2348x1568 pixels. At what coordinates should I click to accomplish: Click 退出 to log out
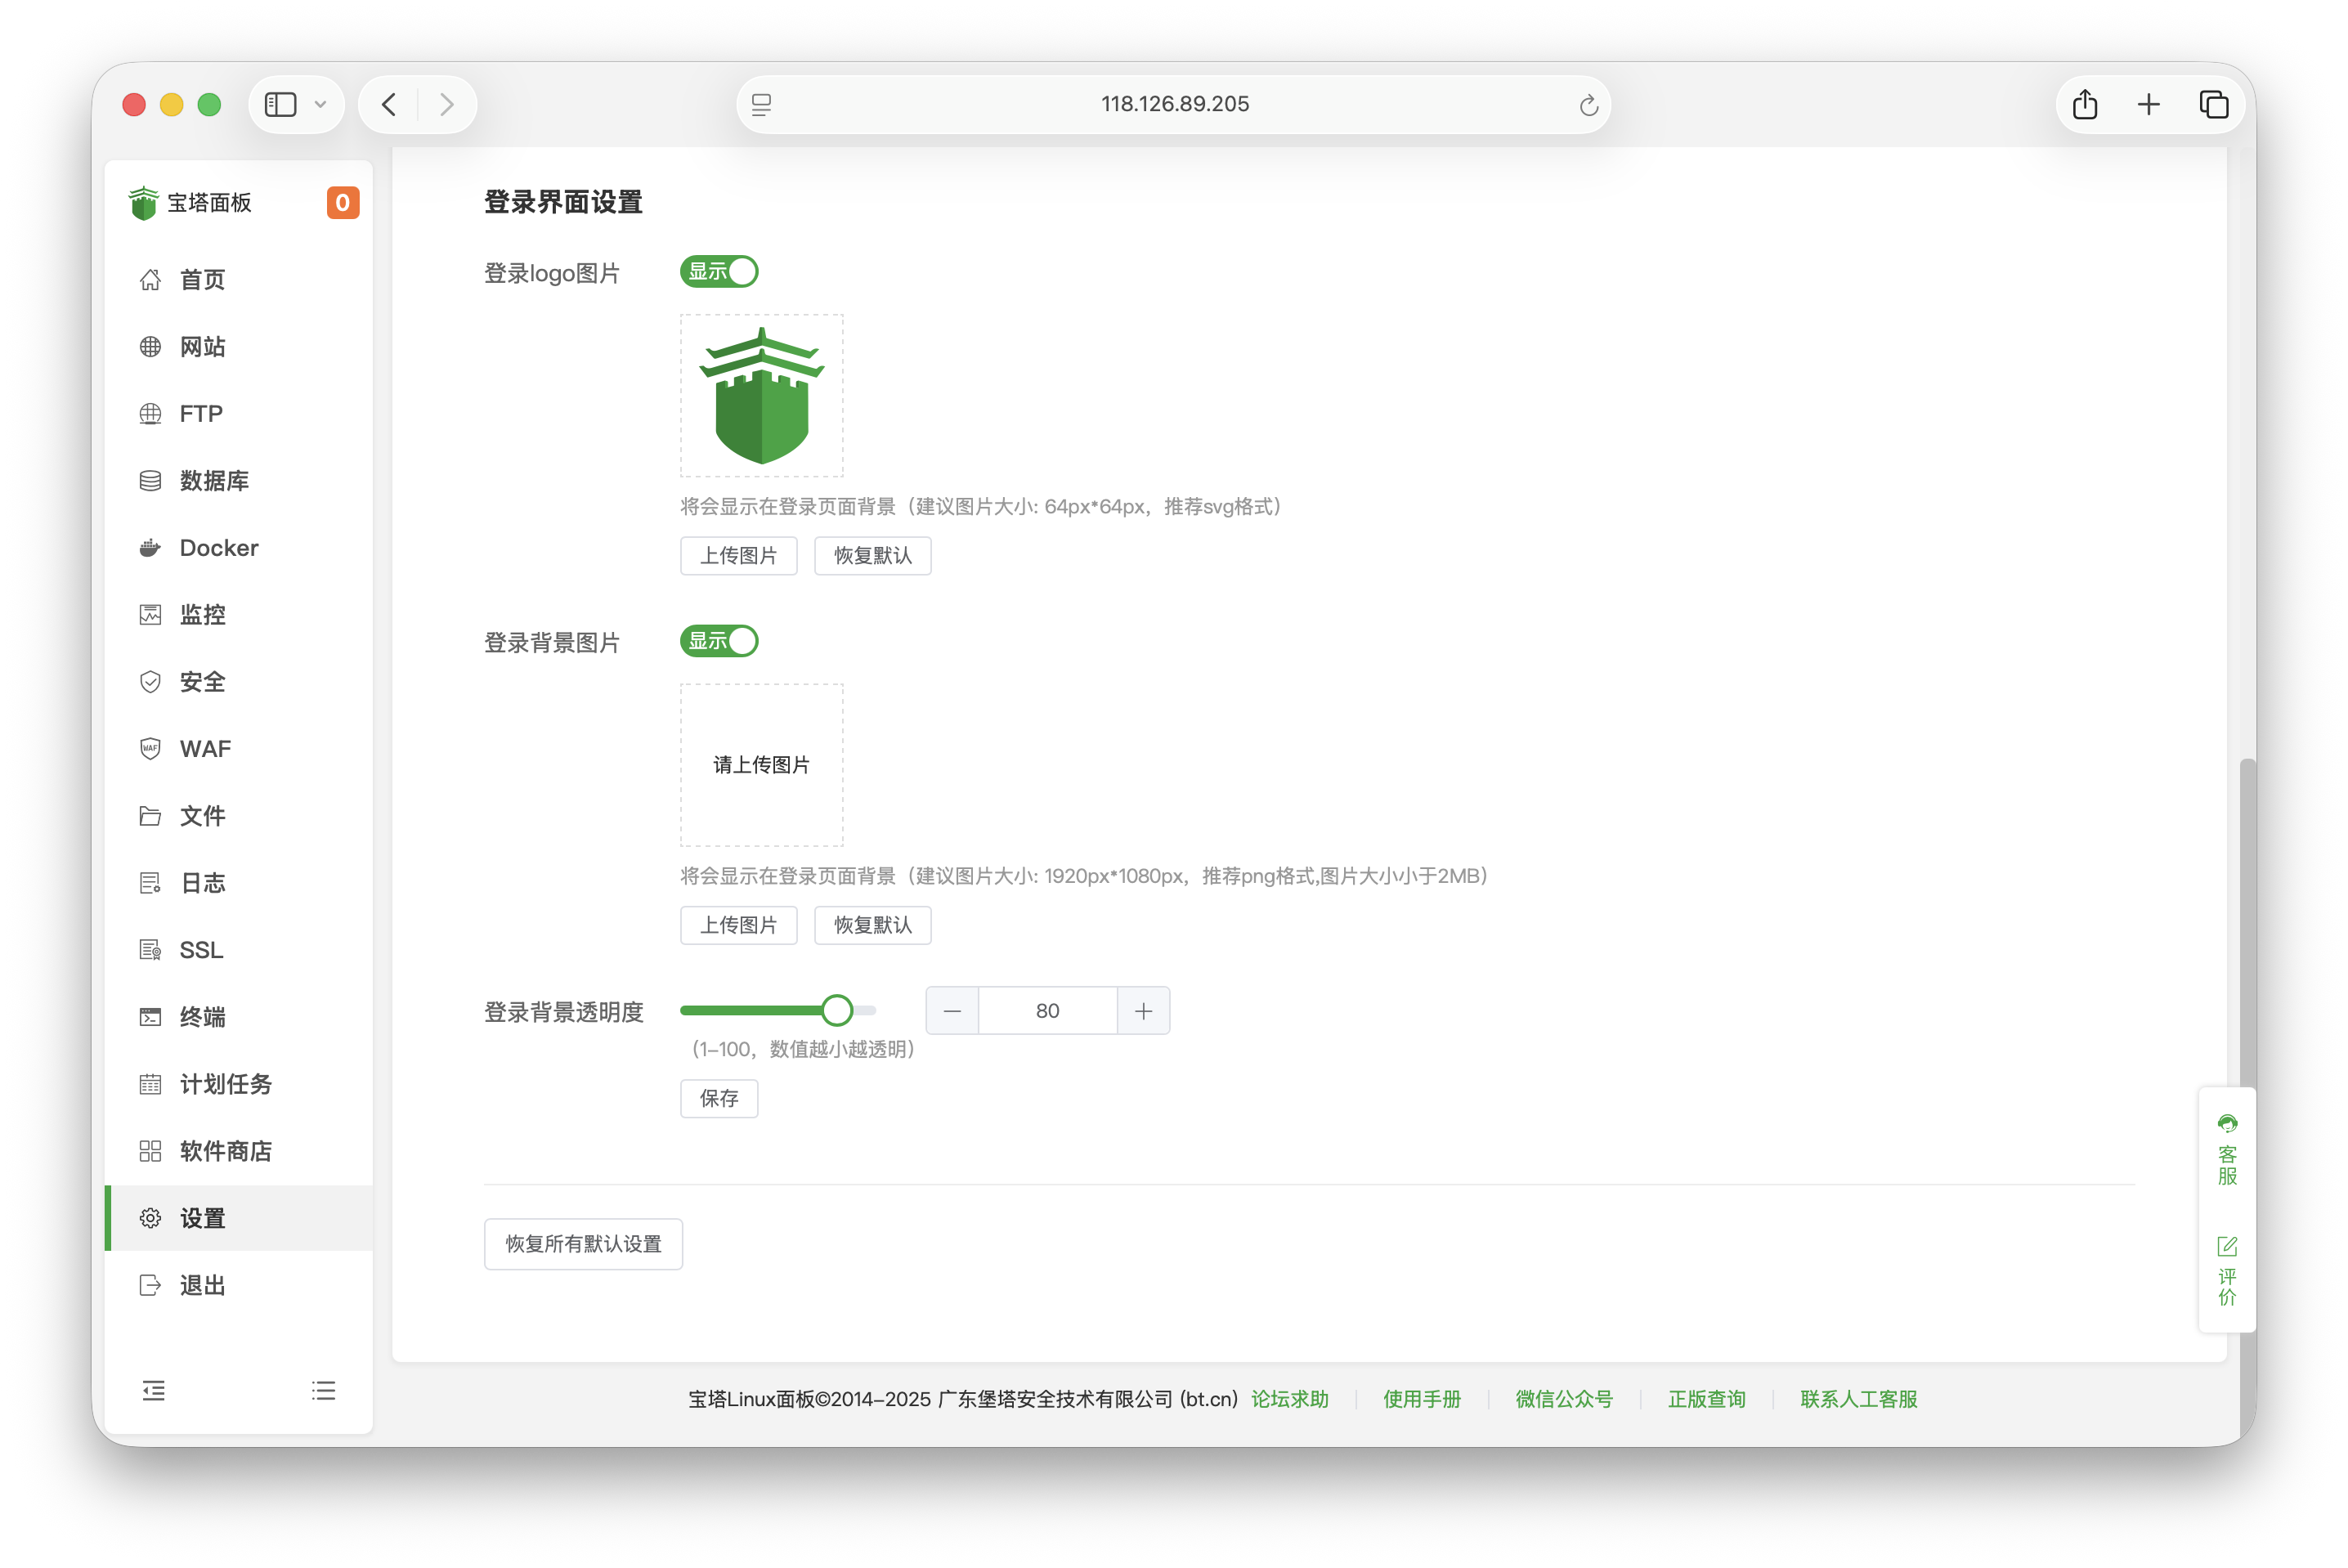pyautogui.click(x=201, y=1286)
